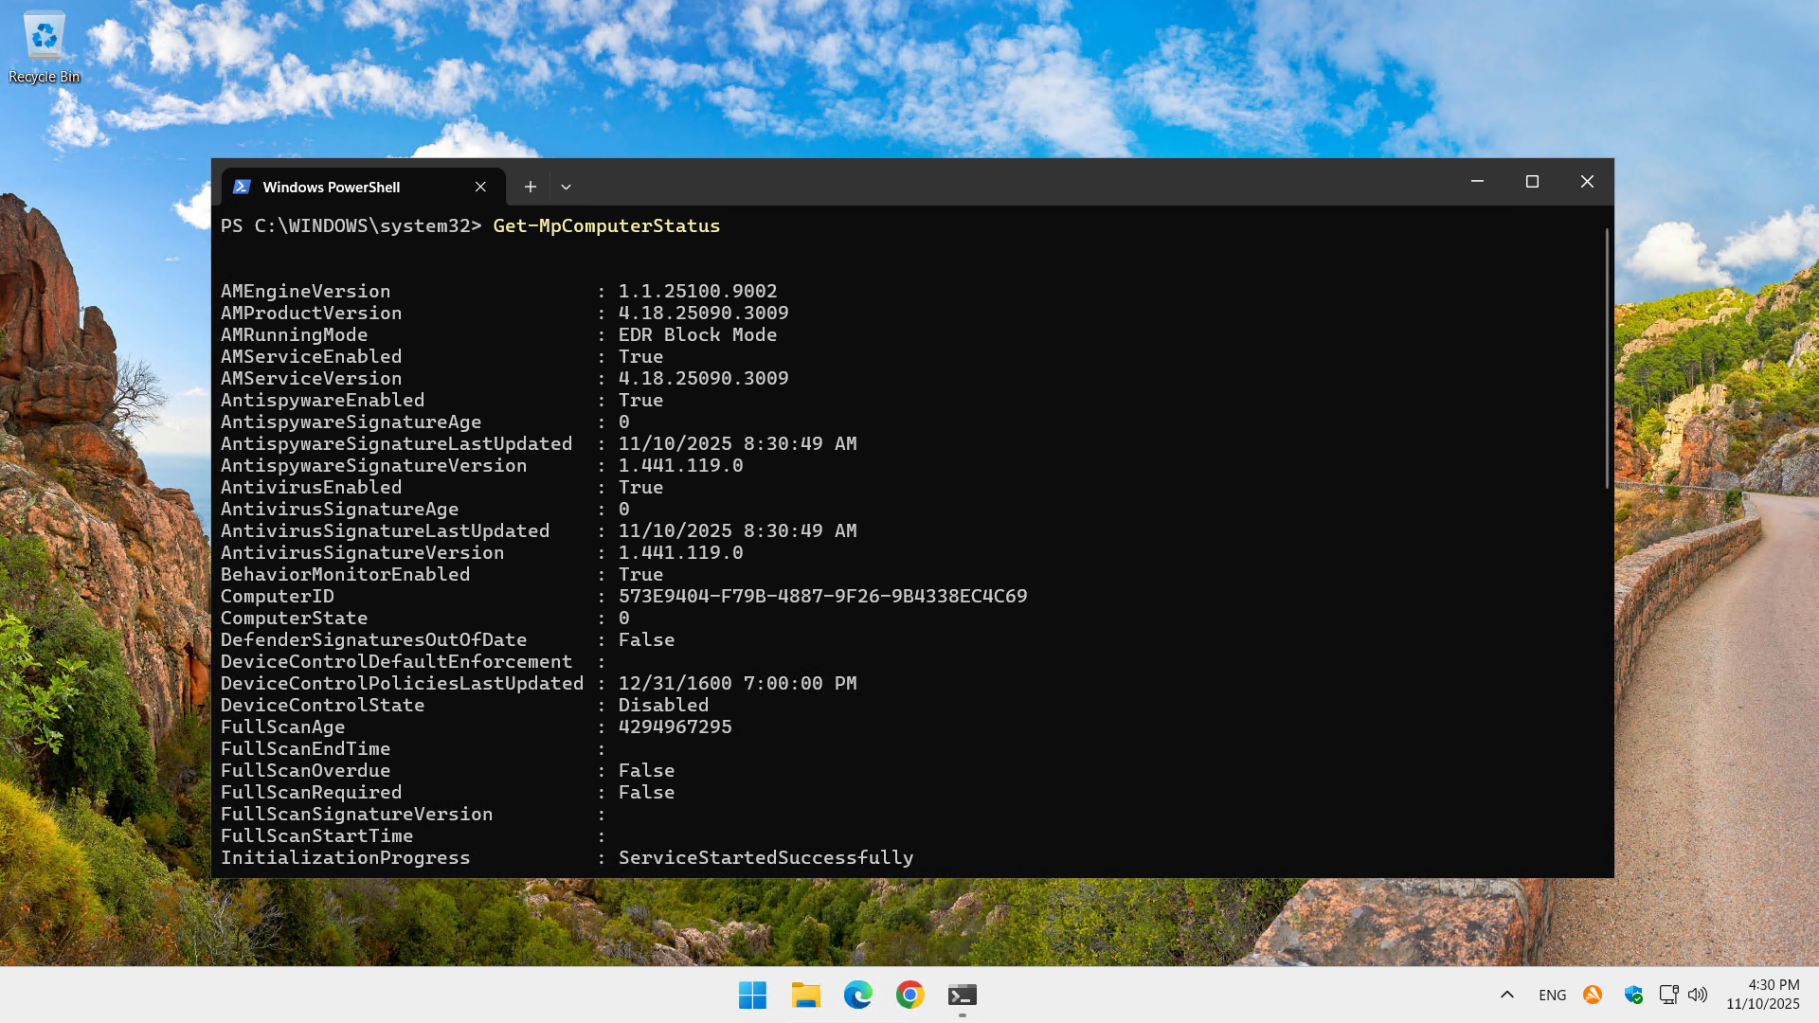Open the network status tray icon
Viewport: 1819px width, 1023px height.
point(1668,995)
